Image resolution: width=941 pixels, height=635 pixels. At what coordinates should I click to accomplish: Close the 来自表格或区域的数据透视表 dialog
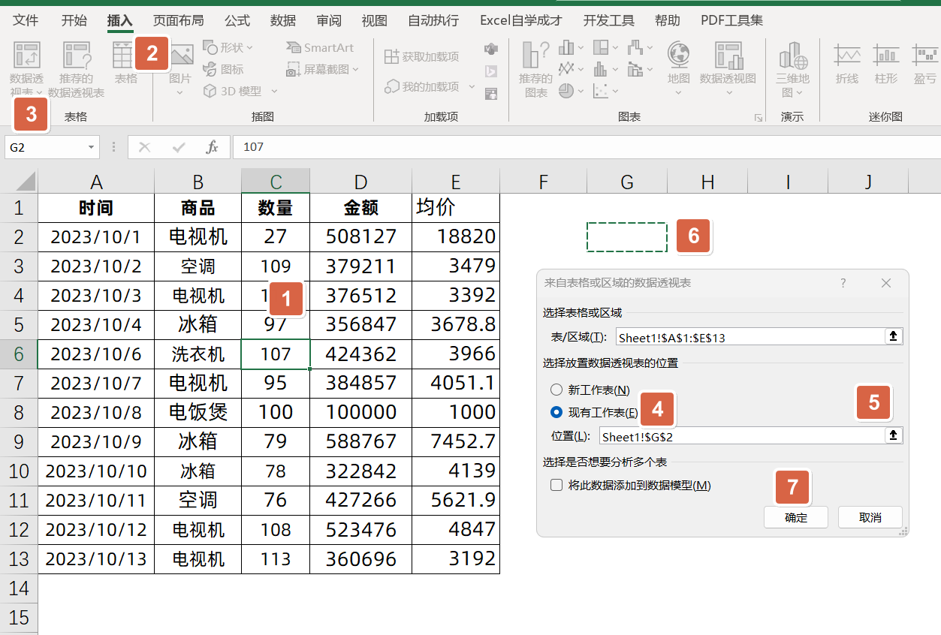tap(886, 283)
